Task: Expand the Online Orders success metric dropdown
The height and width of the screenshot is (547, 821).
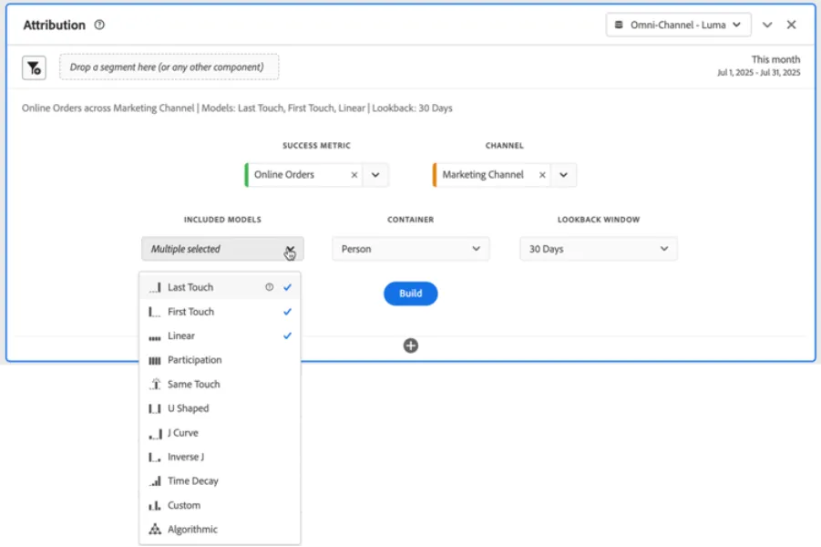Action: [375, 175]
